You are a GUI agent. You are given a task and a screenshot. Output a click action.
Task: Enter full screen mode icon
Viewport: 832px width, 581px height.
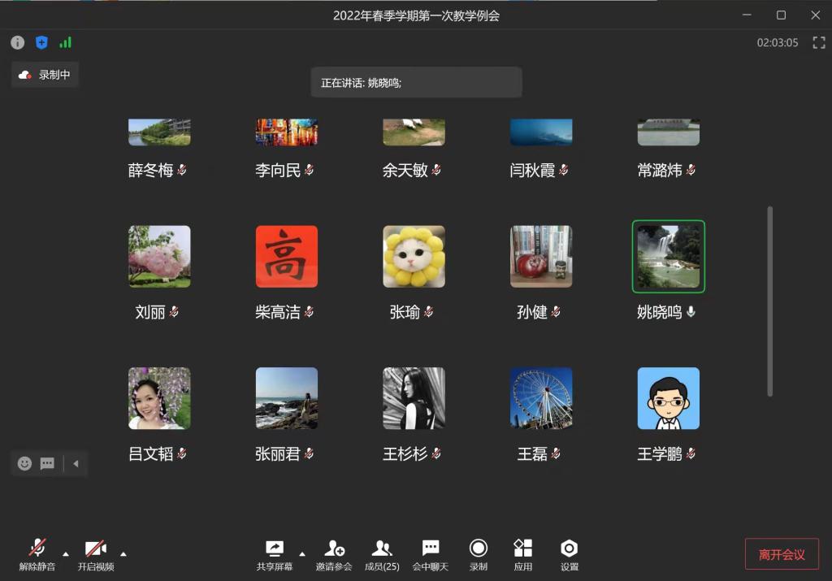tap(818, 43)
